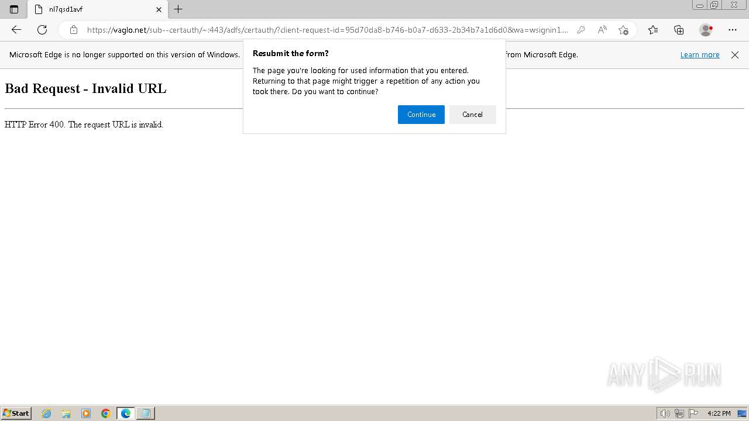749x421 pixels.
Task: Click the 4:22 PM system clock
Action: tap(719, 413)
